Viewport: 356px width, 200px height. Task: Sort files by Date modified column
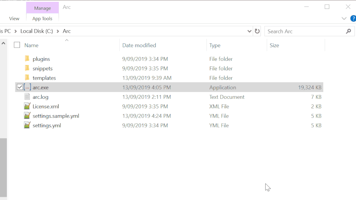[139, 45]
